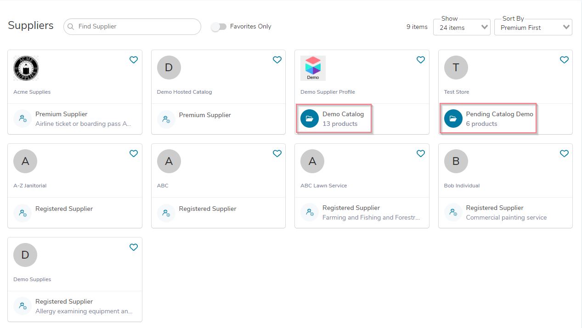Click the B avatar of Bob Individual
This screenshot has height=328, width=582.
(456, 161)
